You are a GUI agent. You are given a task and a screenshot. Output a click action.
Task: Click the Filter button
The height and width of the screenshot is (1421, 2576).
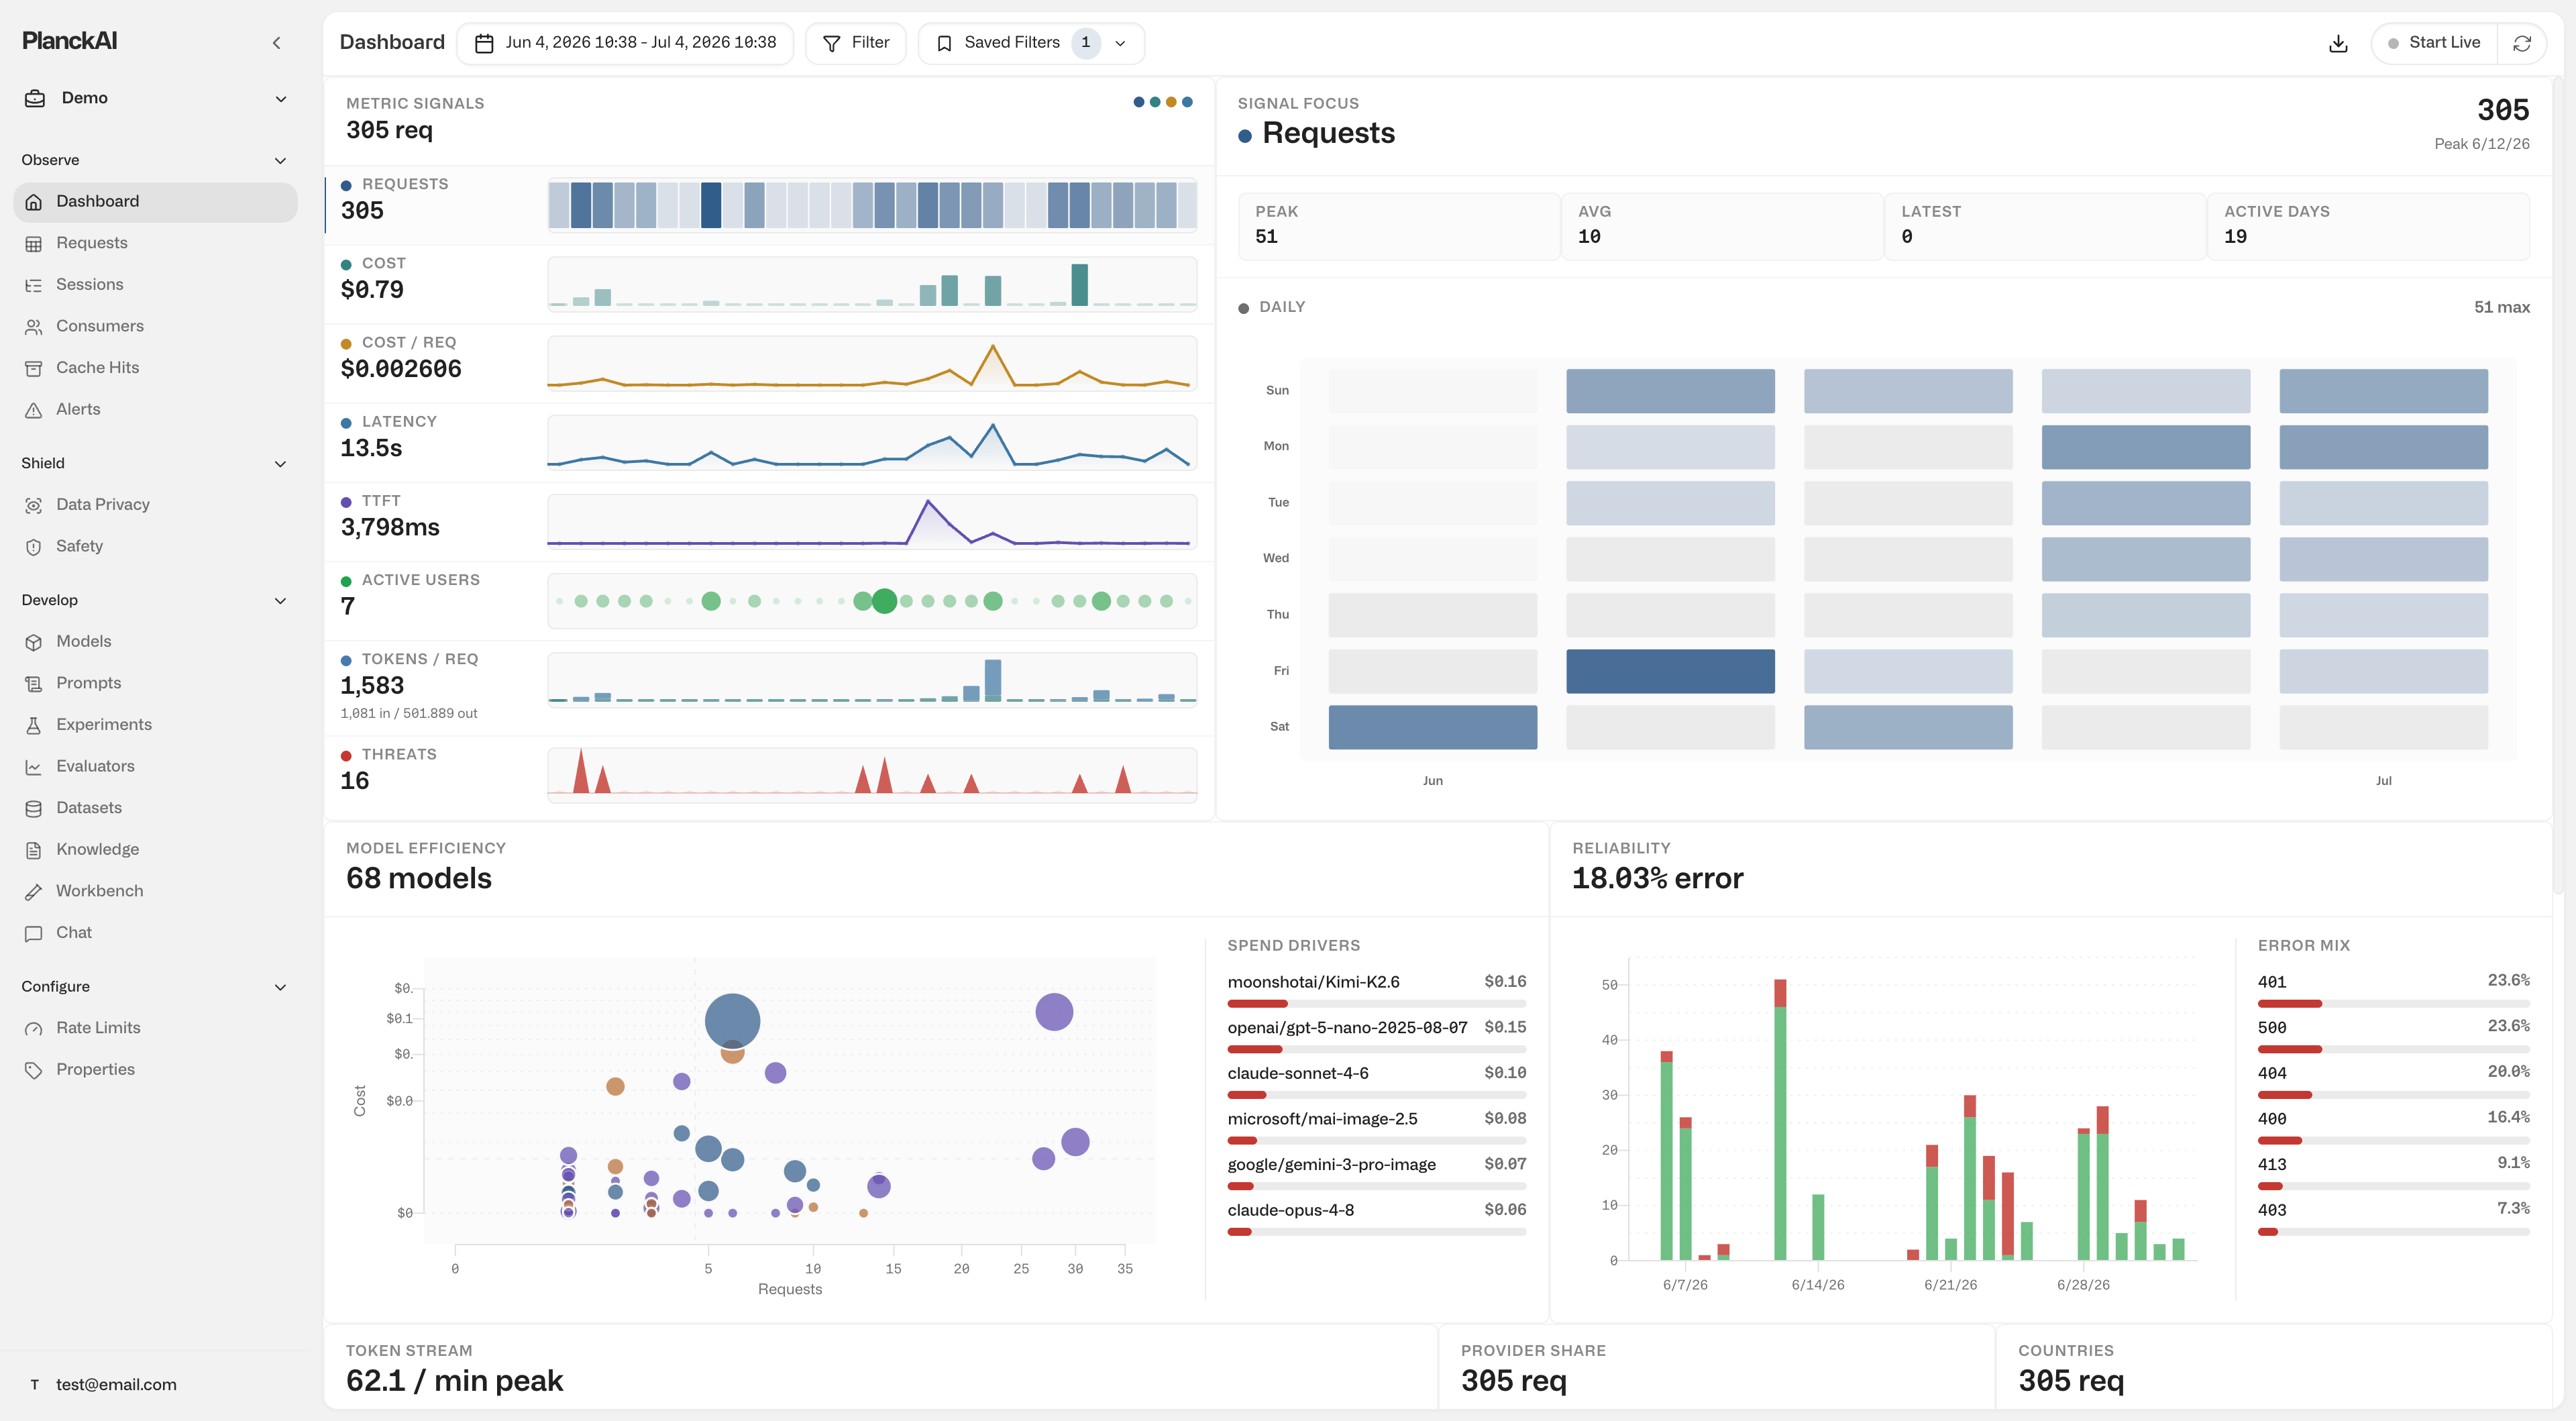(x=856, y=43)
